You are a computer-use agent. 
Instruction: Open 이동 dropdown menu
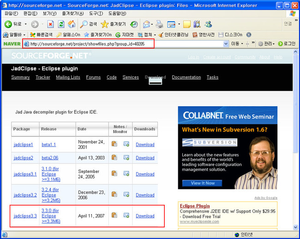[x=237, y=44]
